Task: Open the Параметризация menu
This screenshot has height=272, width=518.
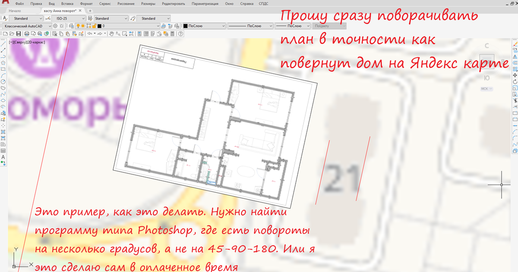Action: (x=205, y=3)
